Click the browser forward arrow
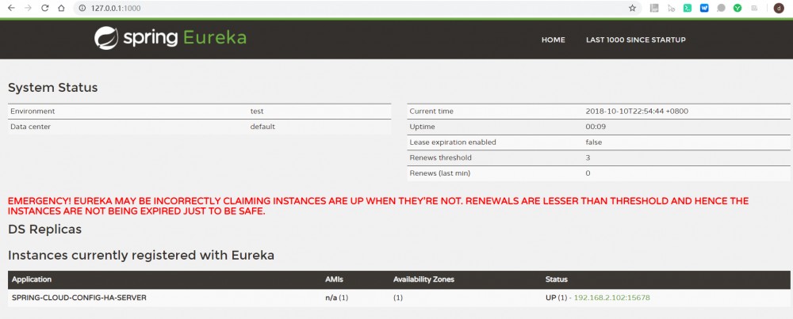 point(28,8)
